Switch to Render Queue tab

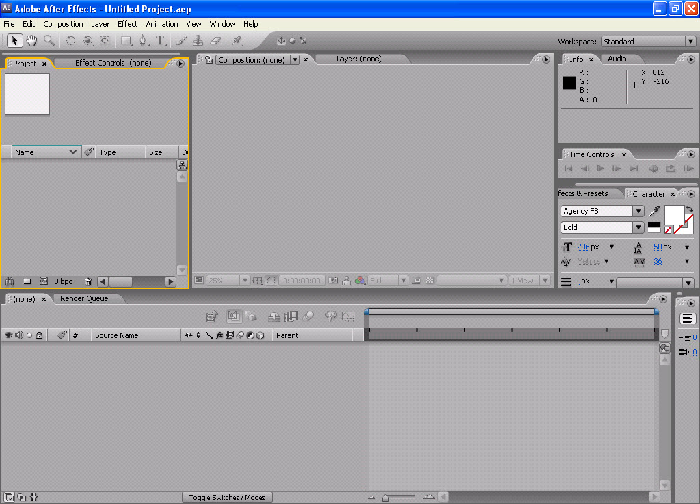click(x=84, y=299)
